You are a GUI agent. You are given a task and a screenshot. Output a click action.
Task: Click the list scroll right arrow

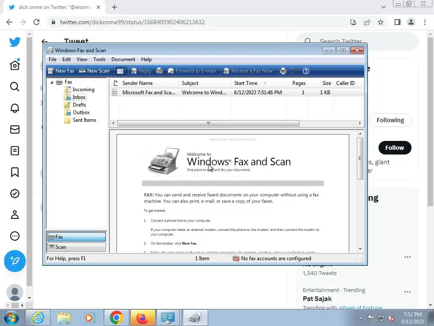pyautogui.click(x=360, y=124)
